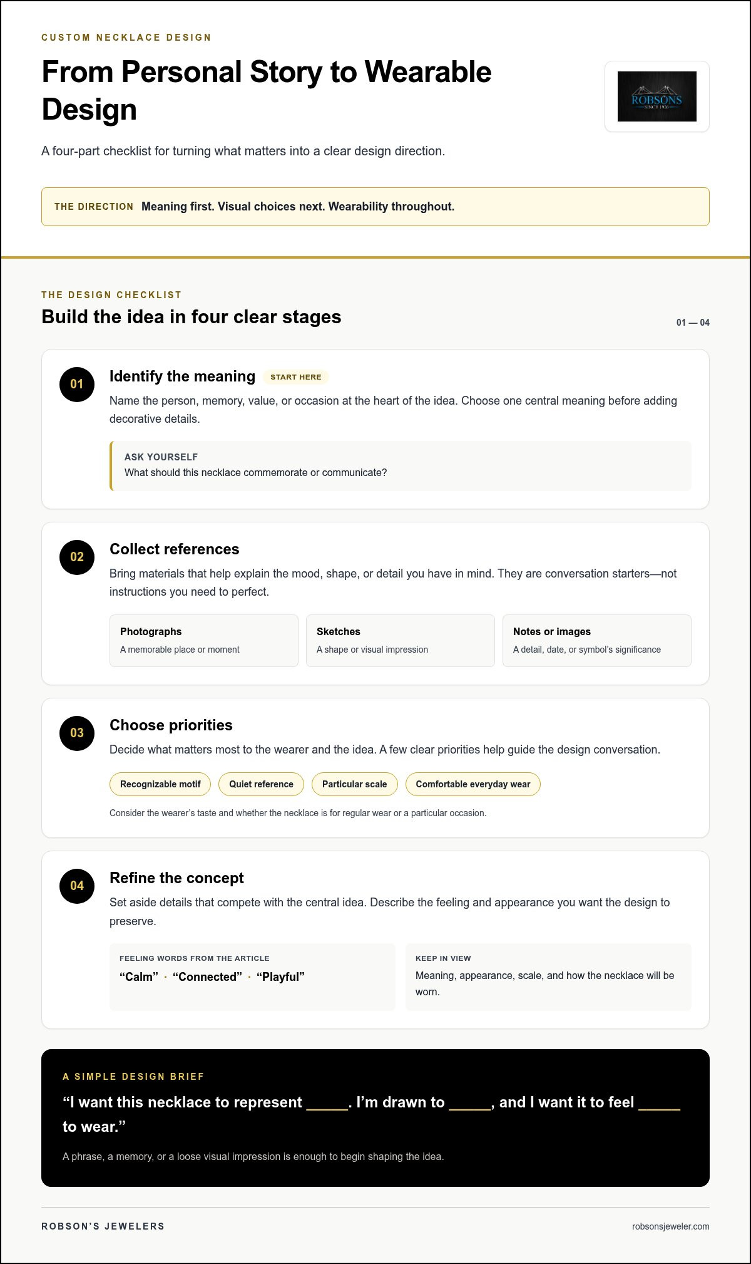Click the "Refine the concept" heading
This screenshot has width=751, height=1264.
point(176,878)
